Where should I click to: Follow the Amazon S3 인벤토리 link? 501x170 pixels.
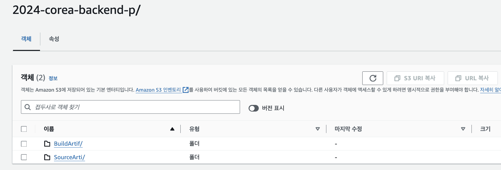click(x=158, y=90)
